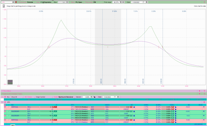Screen dimensions: 207x126
Task: Uncheck the 3700 PUT VERTICAL trade
Action: coord(5,120)
